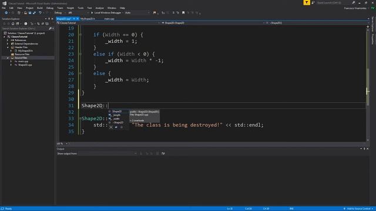376x211 pixels.
Task: Expand the References node
Action: pyautogui.click(x=8, y=40)
